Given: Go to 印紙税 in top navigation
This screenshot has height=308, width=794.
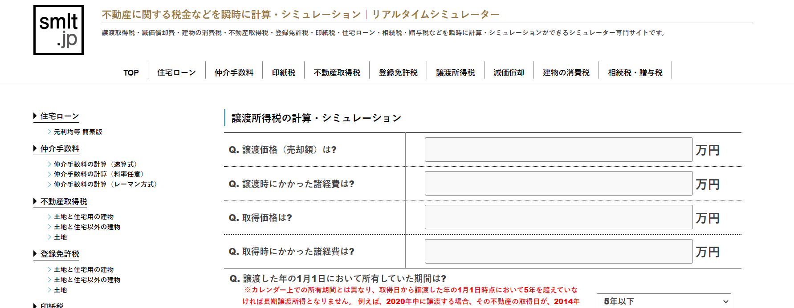Looking at the screenshot, I should coord(284,72).
